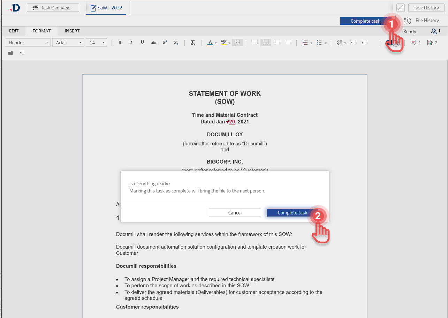Click Cancel in the confirmation dialog
The width and height of the screenshot is (448, 318).
pyautogui.click(x=235, y=213)
